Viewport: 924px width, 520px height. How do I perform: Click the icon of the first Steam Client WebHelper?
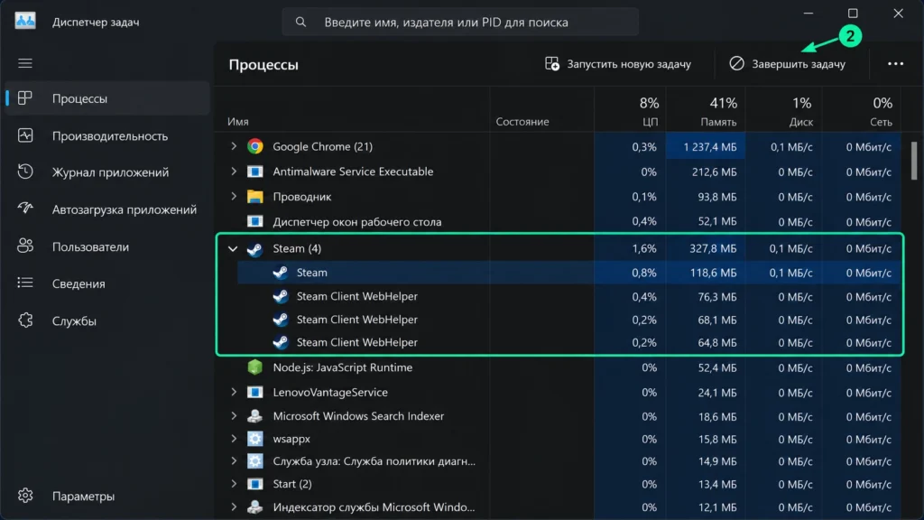pyautogui.click(x=281, y=296)
